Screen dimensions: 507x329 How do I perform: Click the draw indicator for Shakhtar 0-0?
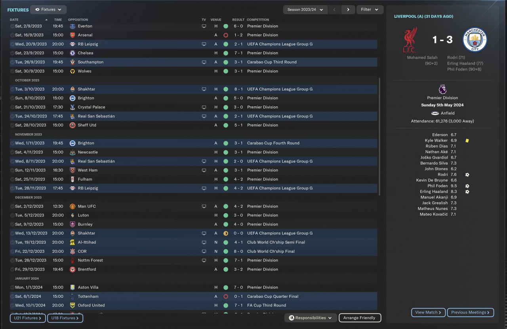click(x=226, y=233)
